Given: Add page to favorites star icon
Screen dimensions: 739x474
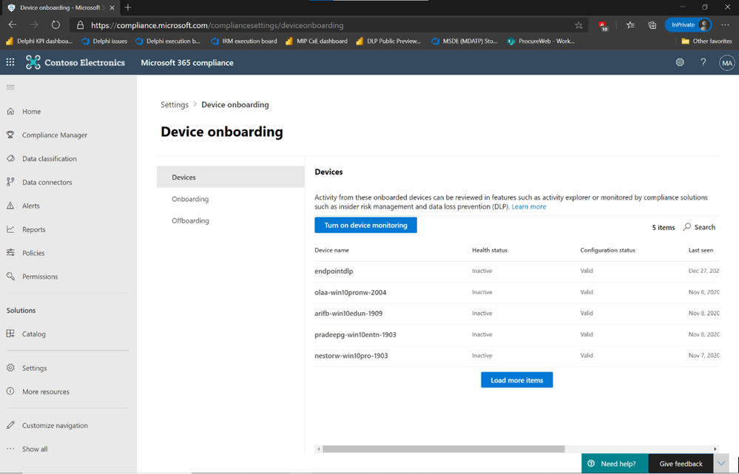Looking at the screenshot, I should coord(578,25).
